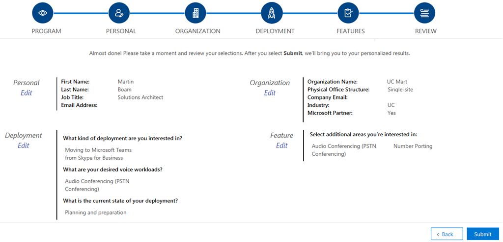Screen dimensions: 503x242
Task: Edit the Personal section
Action: click(x=27, y=93)
